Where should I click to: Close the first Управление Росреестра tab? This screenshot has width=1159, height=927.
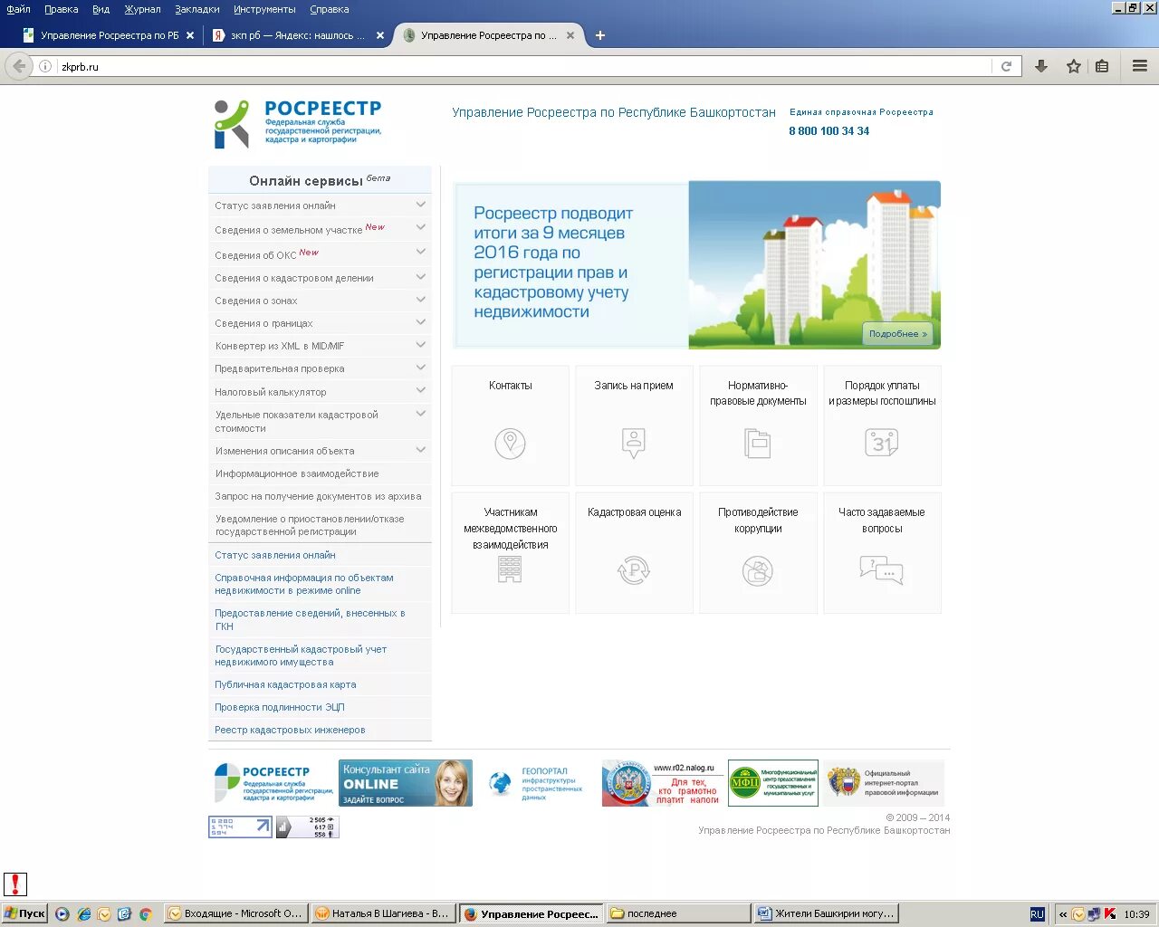(190, 35)
